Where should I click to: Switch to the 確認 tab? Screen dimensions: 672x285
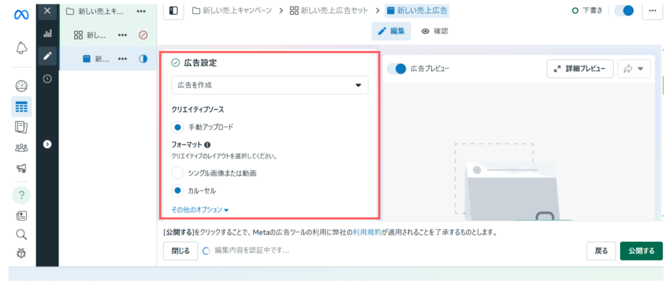434,31
